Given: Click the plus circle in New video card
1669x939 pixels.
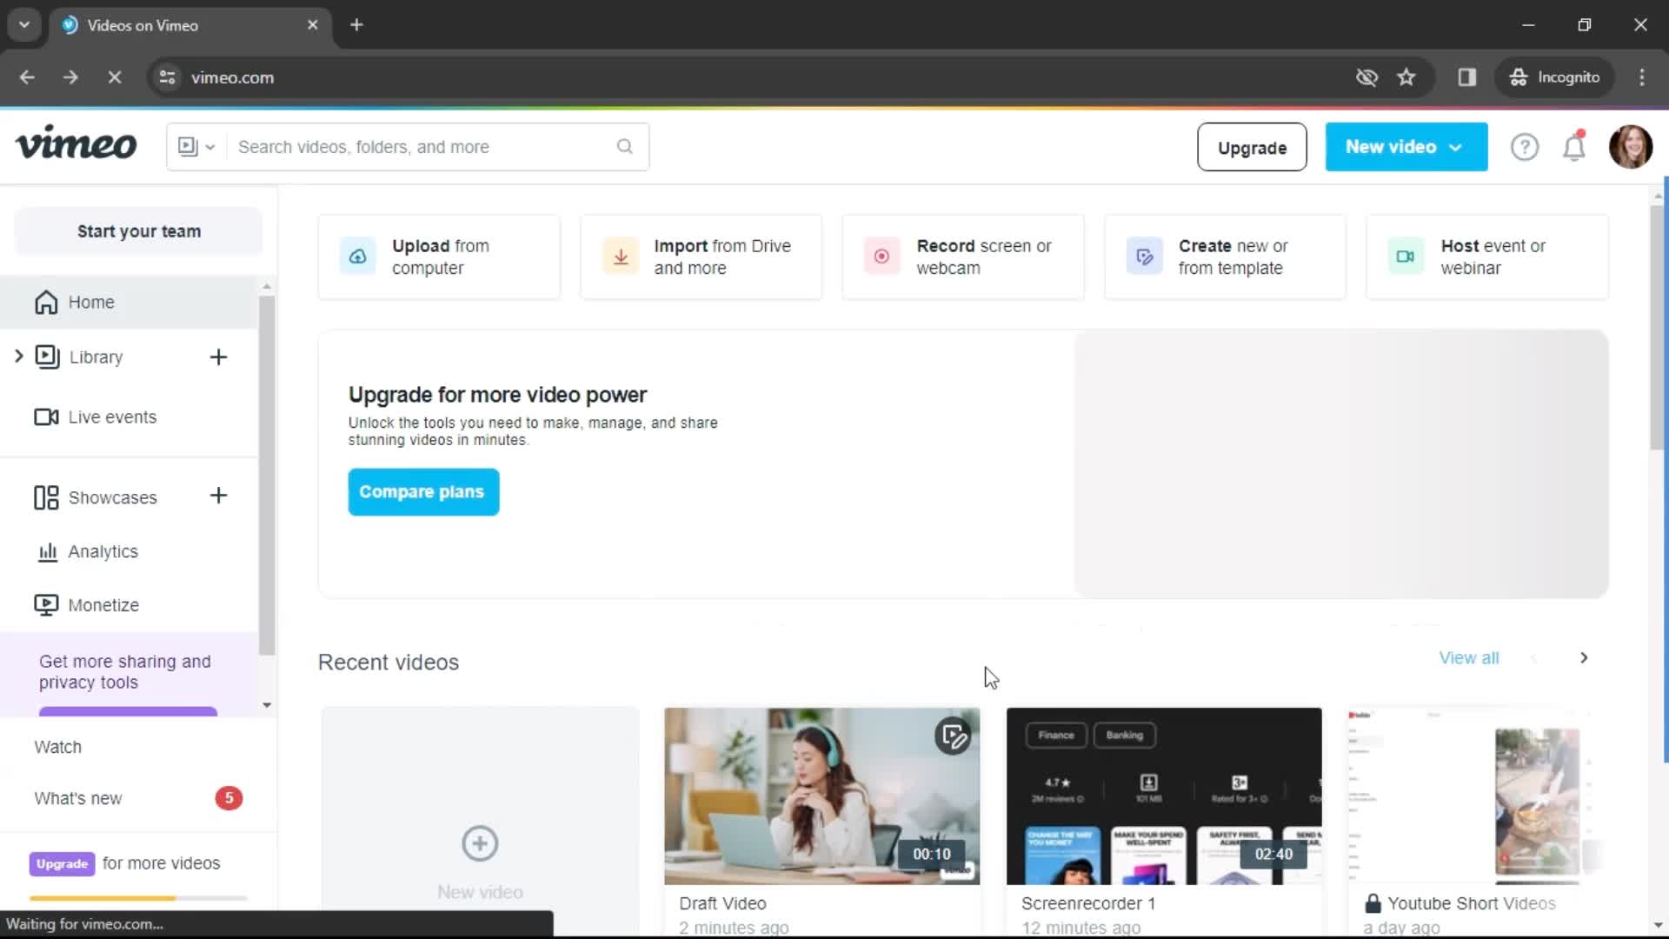Looking at the screenshot, I should coord(480,843).
